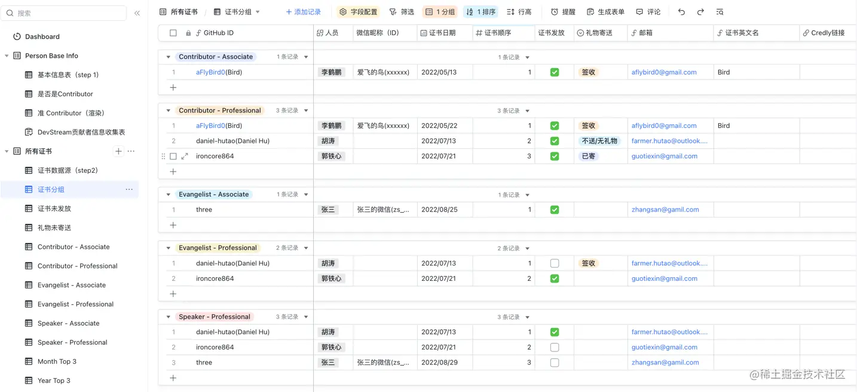Click the undo arrow in the toolbar
Image resolution: width=857 pixels, height=392 pixels.
tap(681, 11)
